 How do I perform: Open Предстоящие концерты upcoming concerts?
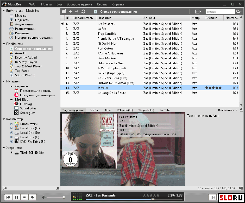click(x=37, y=95)
